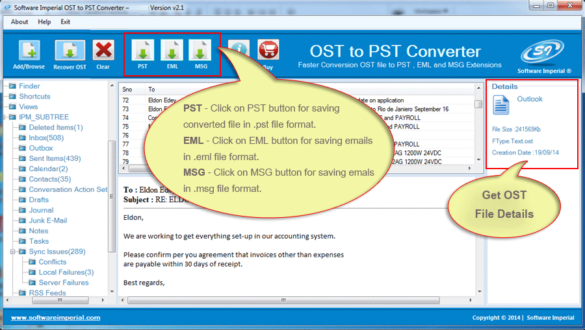Select the IPM_SUBTREE folder

pos(44,117)
